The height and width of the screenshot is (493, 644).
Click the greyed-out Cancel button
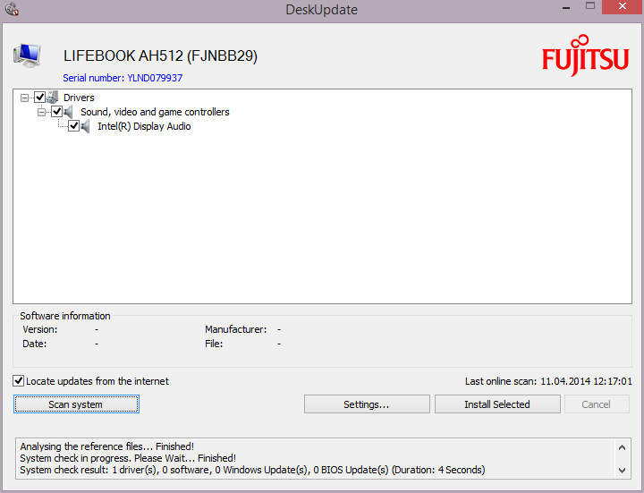pos(597,404)
